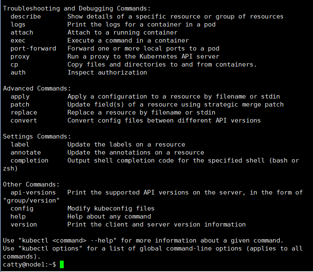Click the green terminal cursor block
313x272 pixels.
click(62, 264)
